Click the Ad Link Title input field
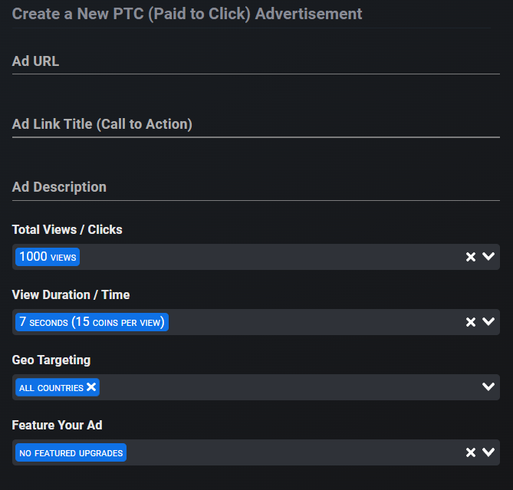The width and height of the screenshot is (513, 490). 256,124
